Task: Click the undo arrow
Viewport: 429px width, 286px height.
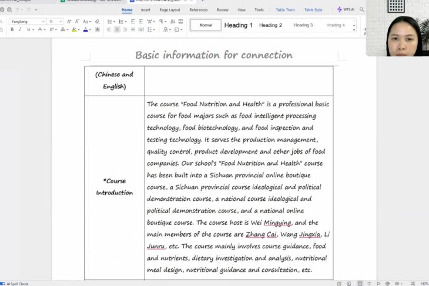Action: pos(17,9)
